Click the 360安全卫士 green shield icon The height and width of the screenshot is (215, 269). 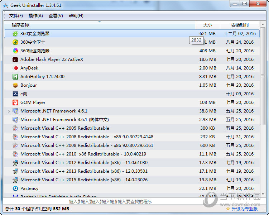click(x=15, y=42)
